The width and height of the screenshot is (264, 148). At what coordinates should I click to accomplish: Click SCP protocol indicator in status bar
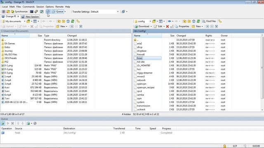(x=235, y=146)
